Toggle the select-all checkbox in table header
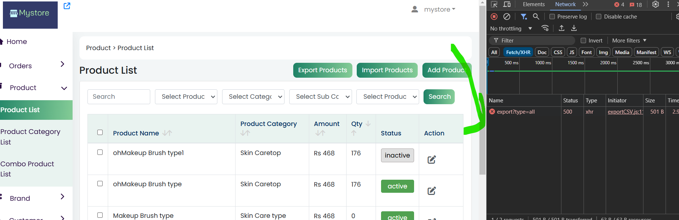This screenshot has width=679, height=220. [x=100, y=133]
